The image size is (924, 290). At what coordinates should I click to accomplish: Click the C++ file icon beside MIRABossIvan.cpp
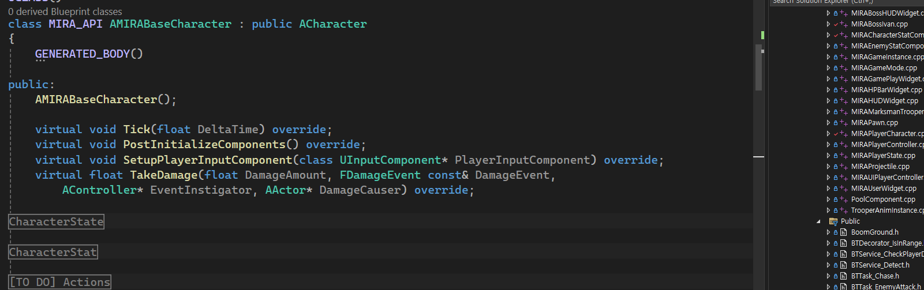[x=844, y=24]
